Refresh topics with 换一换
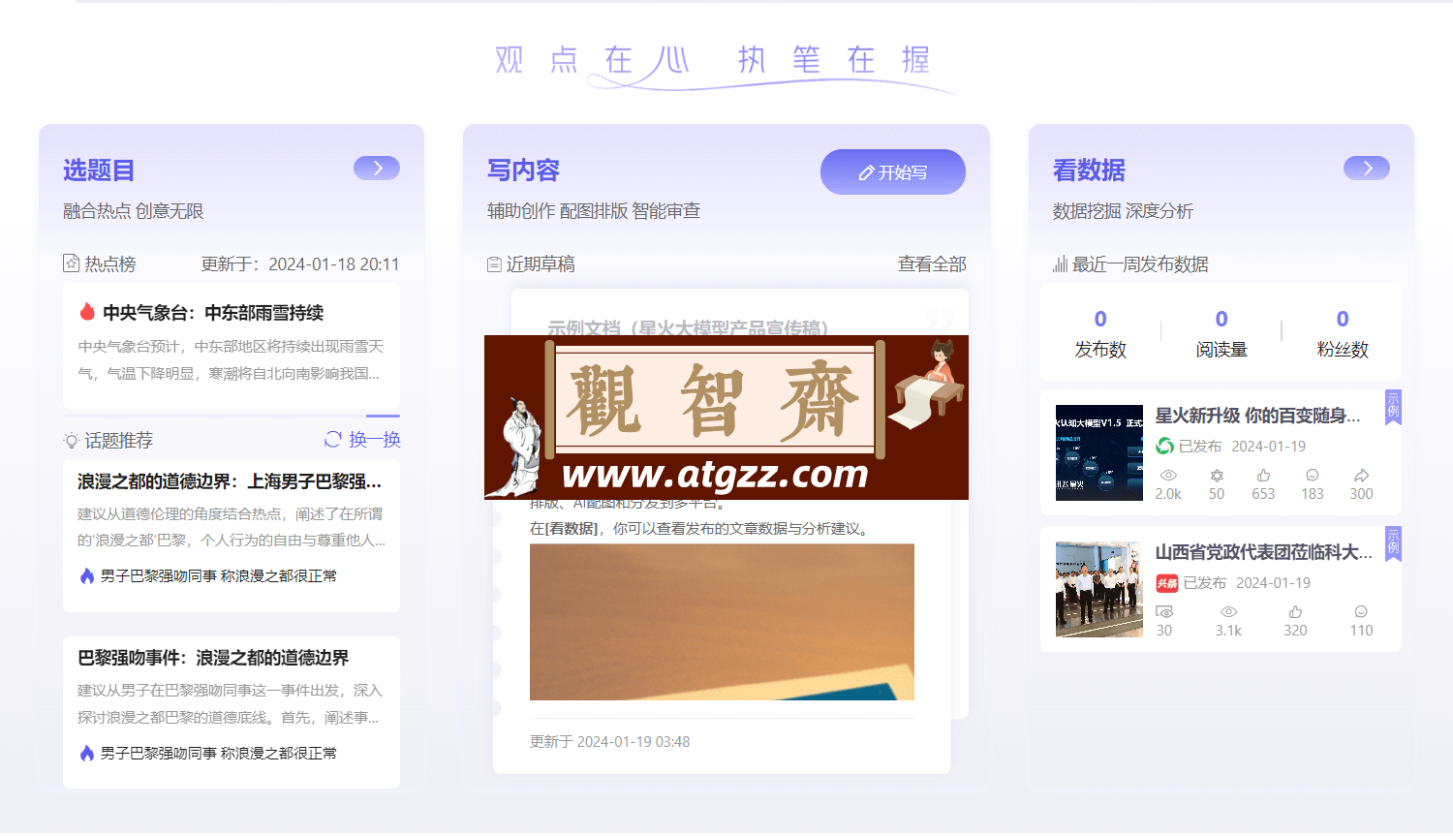The height and width of the screenshot is (836, 1453). click(x=362, y=440)
